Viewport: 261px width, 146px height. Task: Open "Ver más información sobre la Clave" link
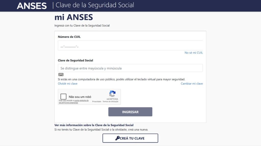pos(94,125)
